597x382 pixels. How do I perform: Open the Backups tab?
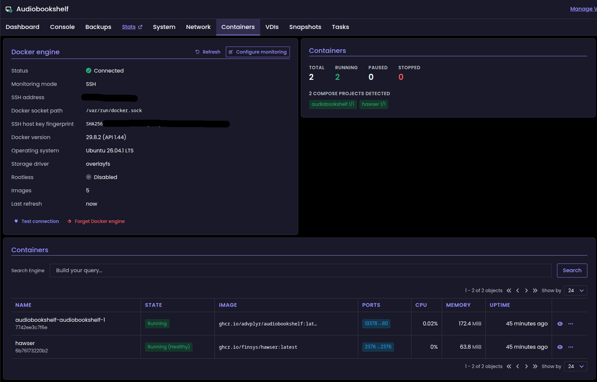coord(98,27)
